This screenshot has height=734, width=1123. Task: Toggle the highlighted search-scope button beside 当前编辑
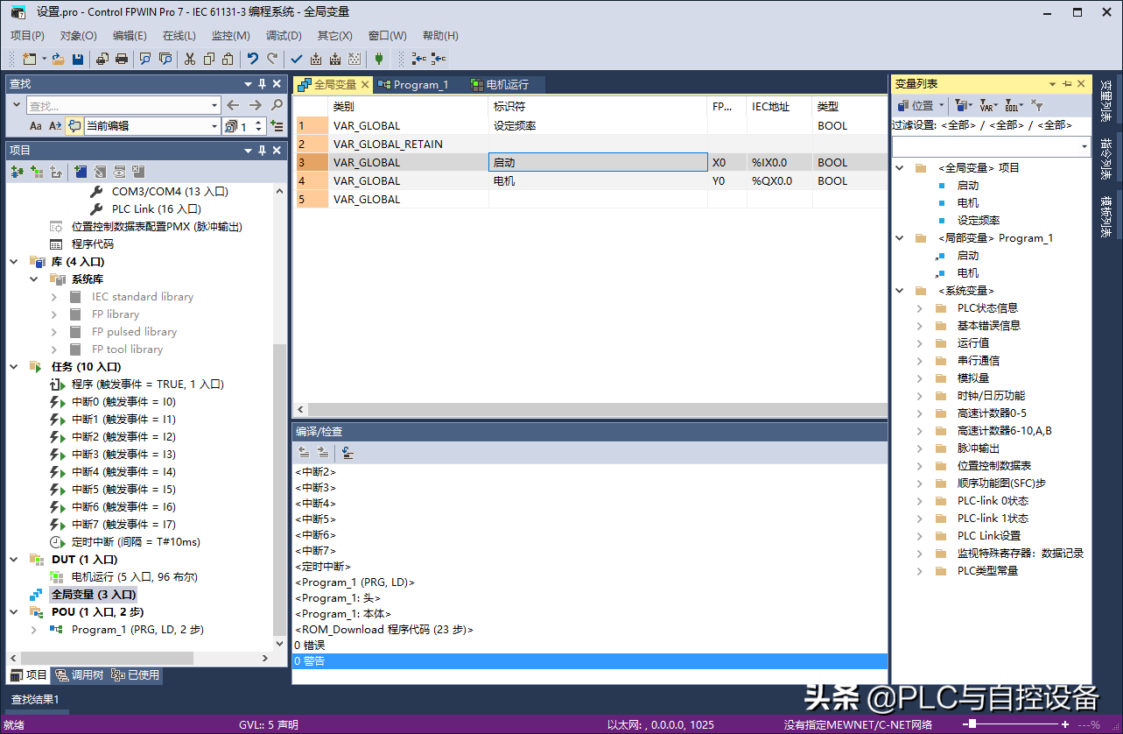pos(74,126)
